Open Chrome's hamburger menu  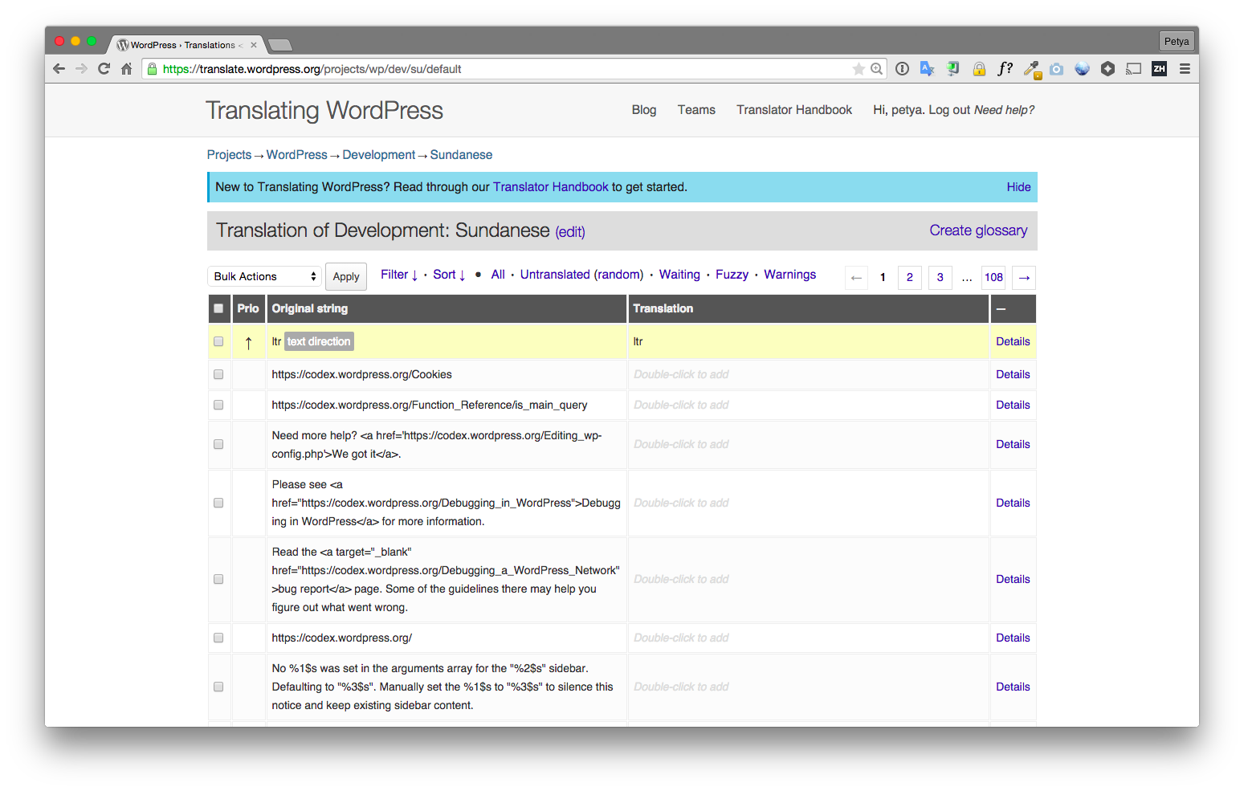pyautogui.click(x=1185, y=68)
